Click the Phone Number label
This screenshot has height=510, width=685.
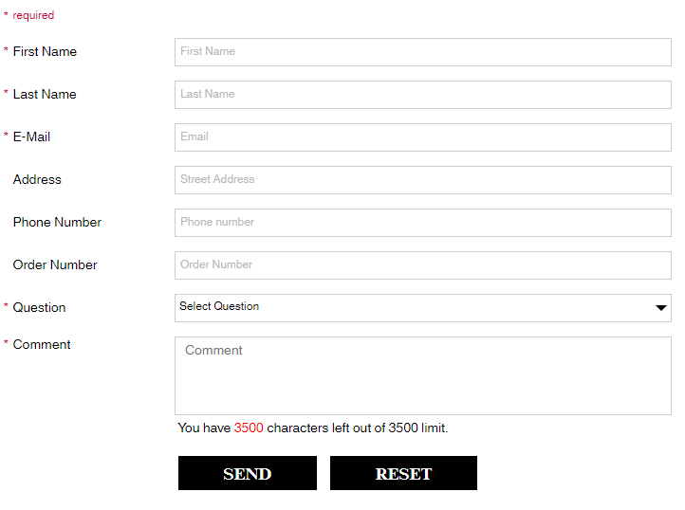[57, 222]
